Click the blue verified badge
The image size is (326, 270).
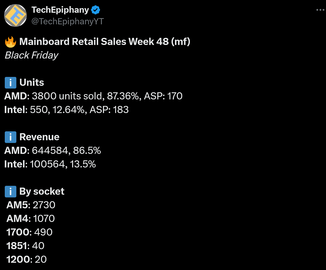(96, 10)
